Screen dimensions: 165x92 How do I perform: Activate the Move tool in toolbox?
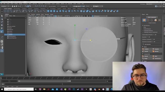tap(2, 25)
